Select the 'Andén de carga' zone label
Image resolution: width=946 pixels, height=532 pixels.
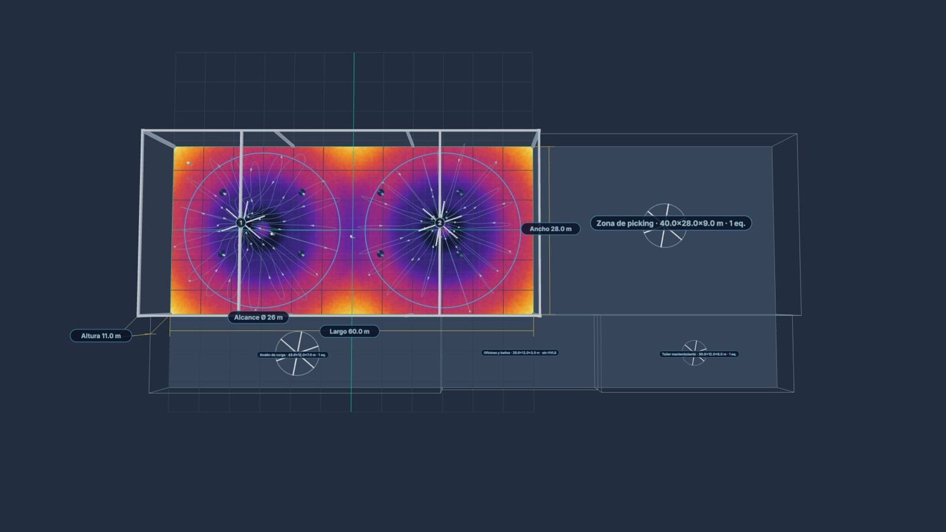[293, 355]
